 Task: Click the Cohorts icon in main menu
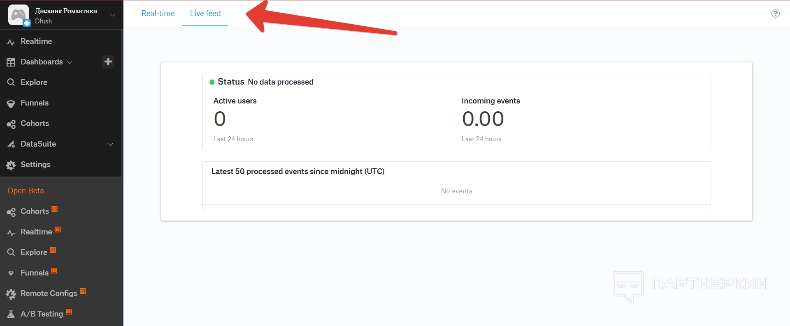[x=11, y=124]
